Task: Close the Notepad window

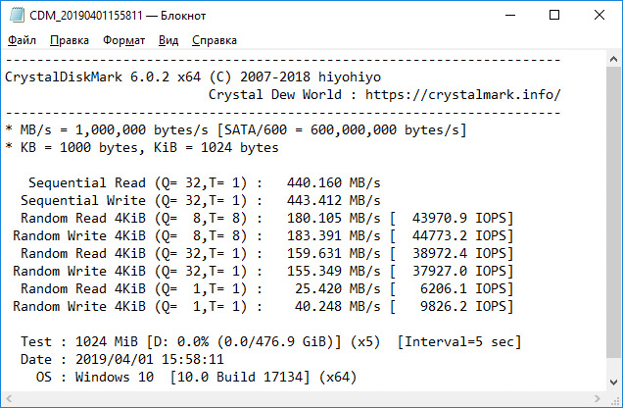Action: 599,15
